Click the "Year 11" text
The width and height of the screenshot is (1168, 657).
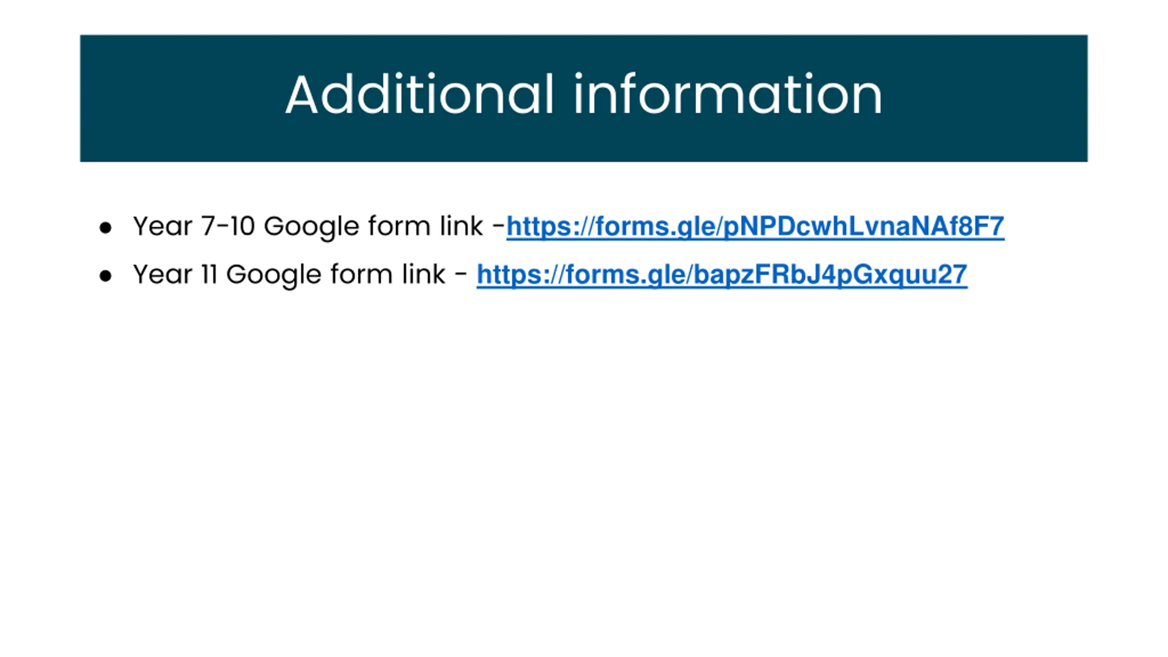175,275
